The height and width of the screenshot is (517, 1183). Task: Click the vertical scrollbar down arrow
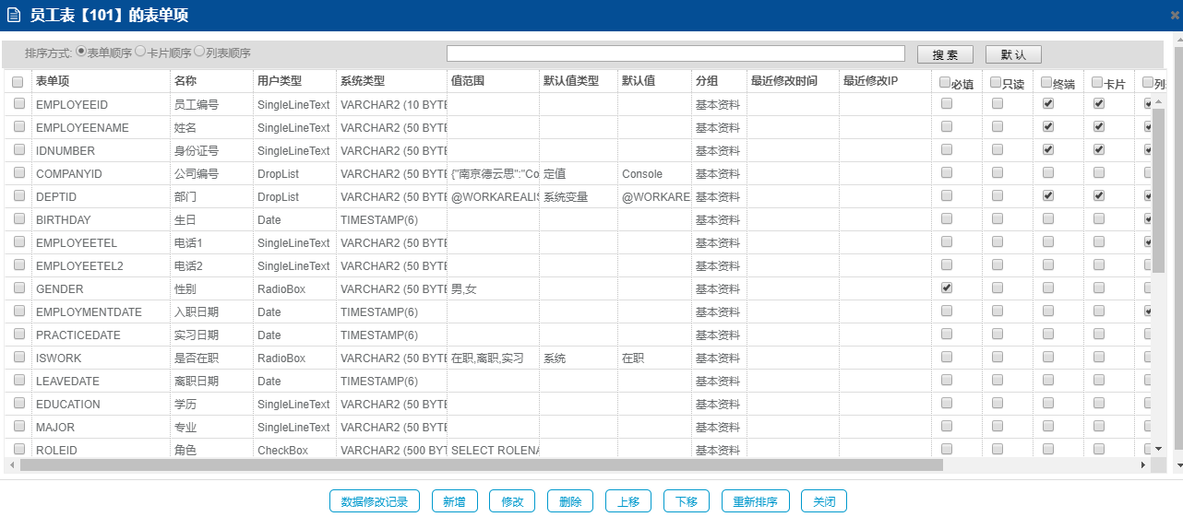point(1159,448)
